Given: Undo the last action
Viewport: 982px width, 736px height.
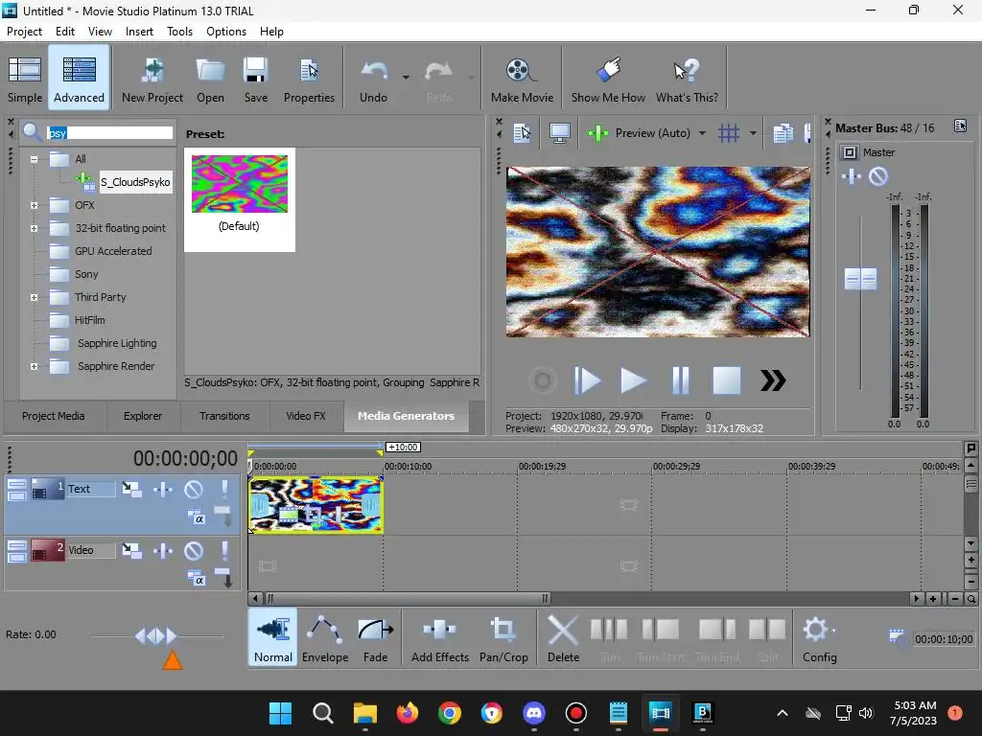Looking at the screenshot, I should (x=373, y=80).
